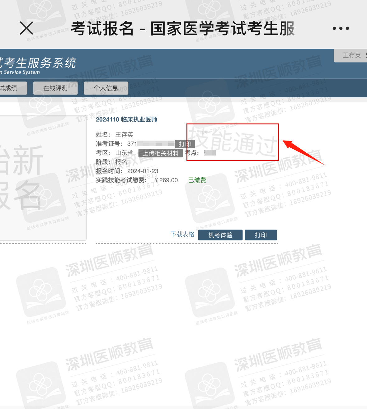
Task: Close the exam registration webview
Action: click(x=26, y=28)
